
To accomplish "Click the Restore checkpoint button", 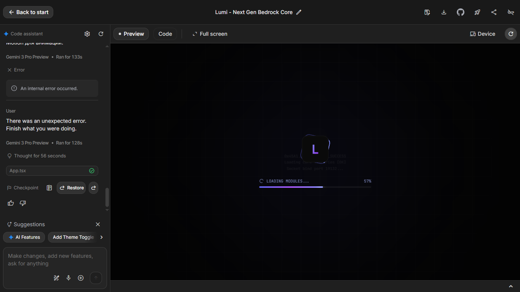I will tap(71, 188).
